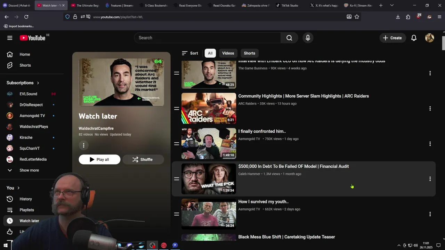
Task: Open options for I finally confronted him video
Action: (430, 144)
